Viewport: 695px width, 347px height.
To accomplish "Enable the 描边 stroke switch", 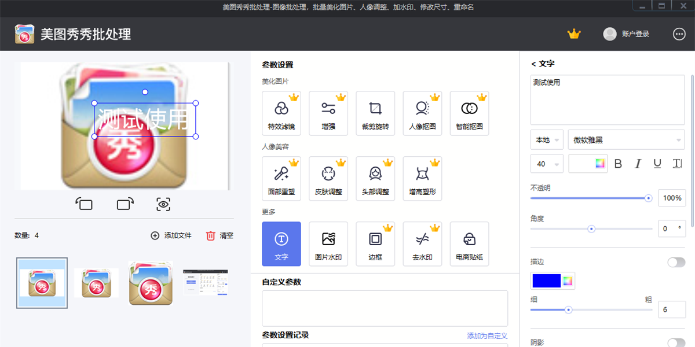I will pos(676,263).
